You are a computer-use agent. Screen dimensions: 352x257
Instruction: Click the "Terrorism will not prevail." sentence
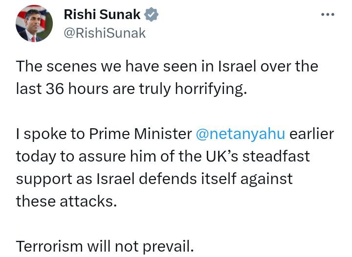point(105,246)
